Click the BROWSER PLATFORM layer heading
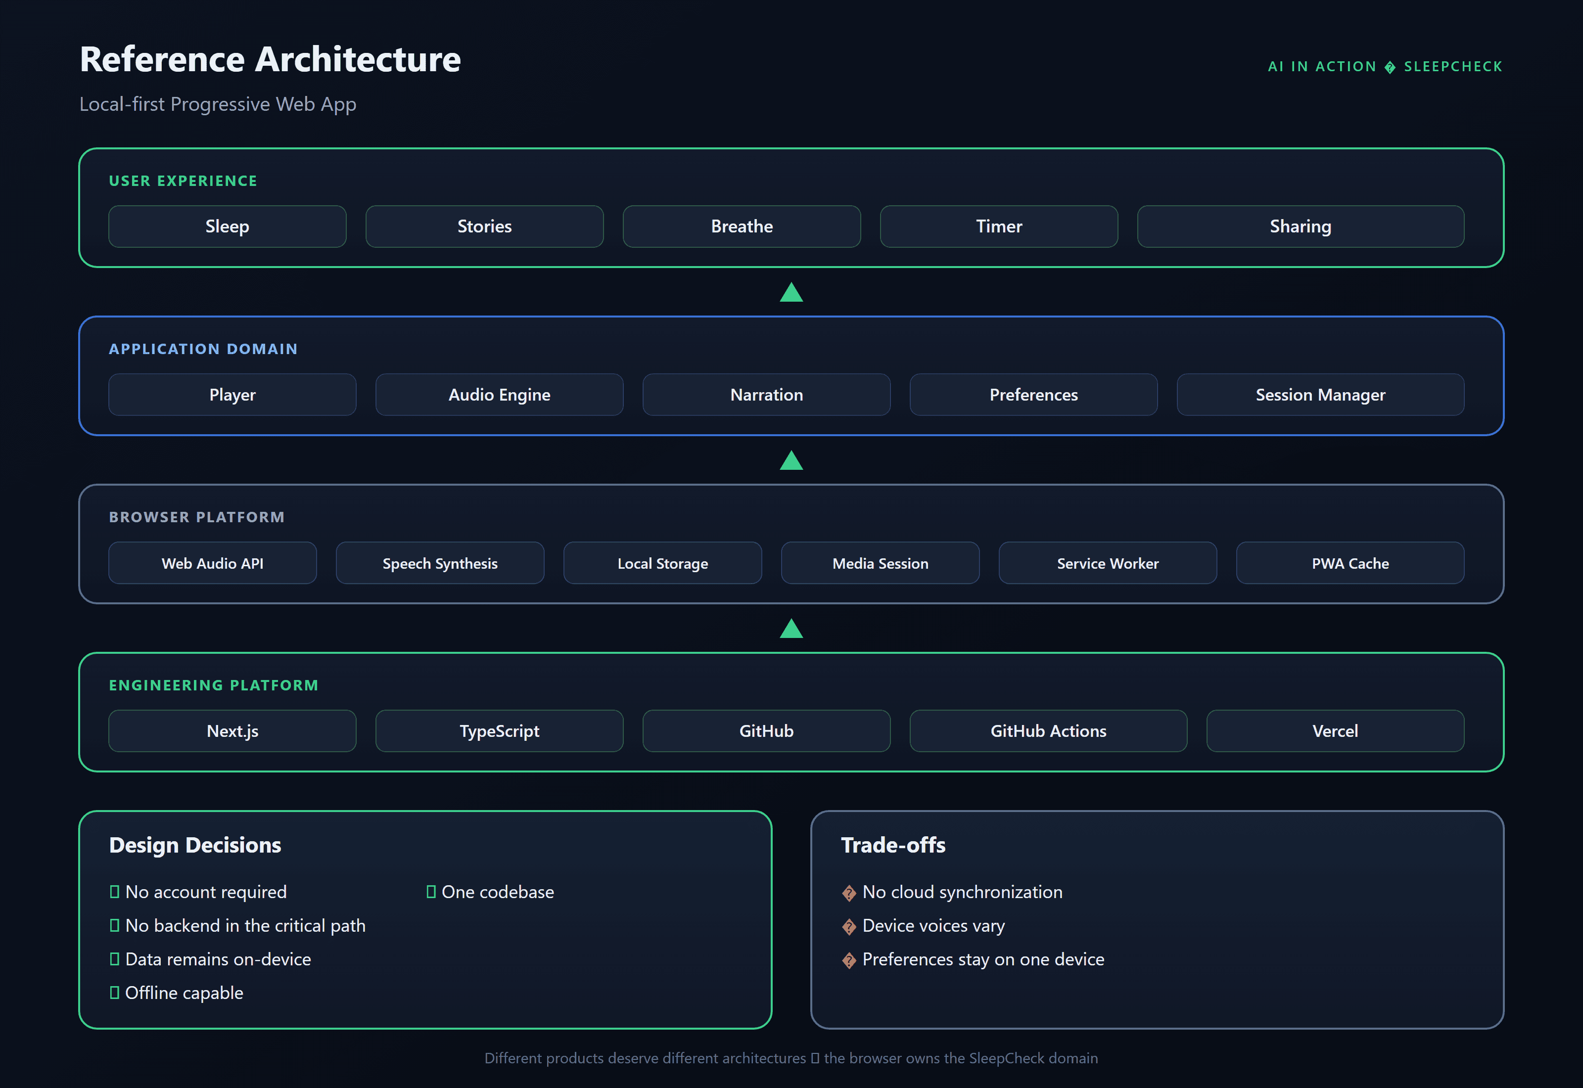The image size is (1583, 1088). click(x=196, y=517)
